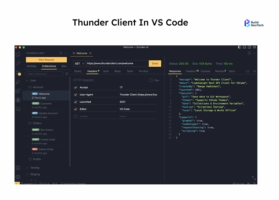Switch to the Env tab
279x200 pixels.
pos(64,66)
